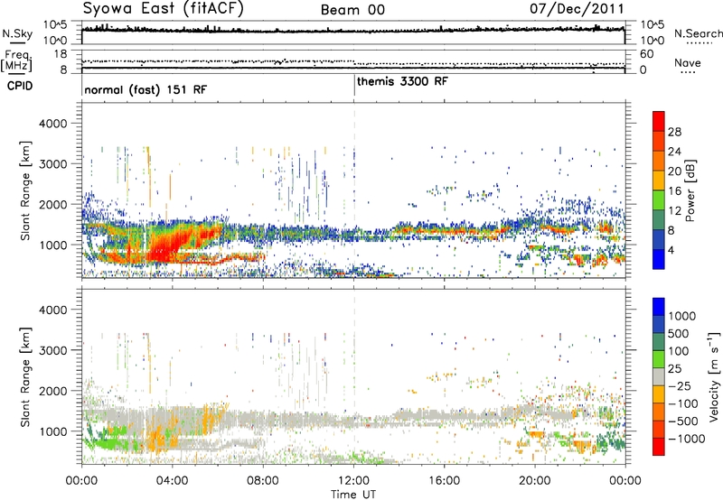Viewport: 723px width, 500px height.
Task: Click the velocity panel 'Slant Range [km]' label
Action: (x=25, y=376)
